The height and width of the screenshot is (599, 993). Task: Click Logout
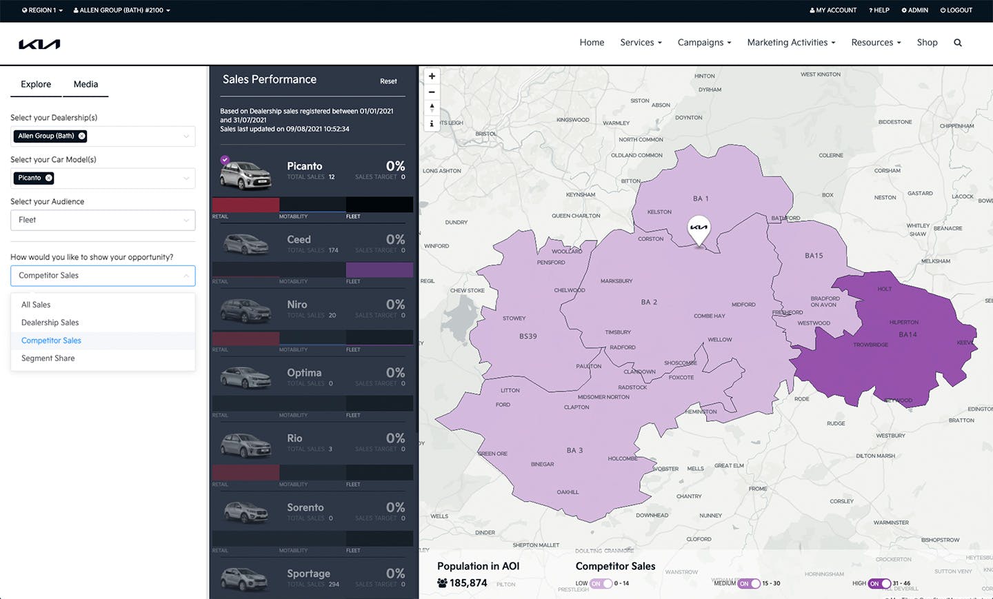click(x=956, y=10)
